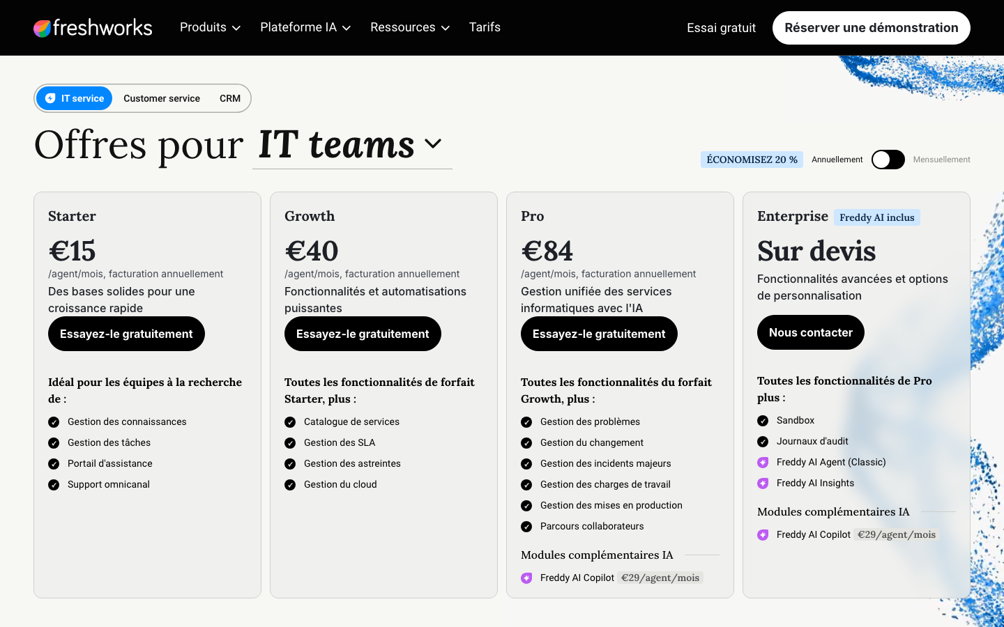
Task: Expand the Plateforme IA menu
Action: click(x=305, y=27)
